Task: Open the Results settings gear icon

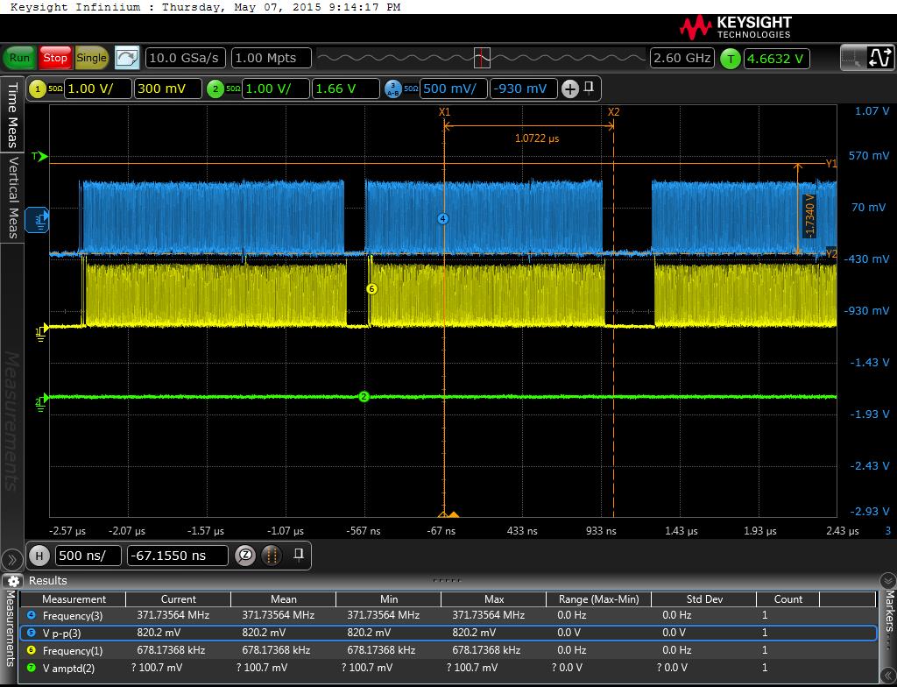Action: [13, 581]
